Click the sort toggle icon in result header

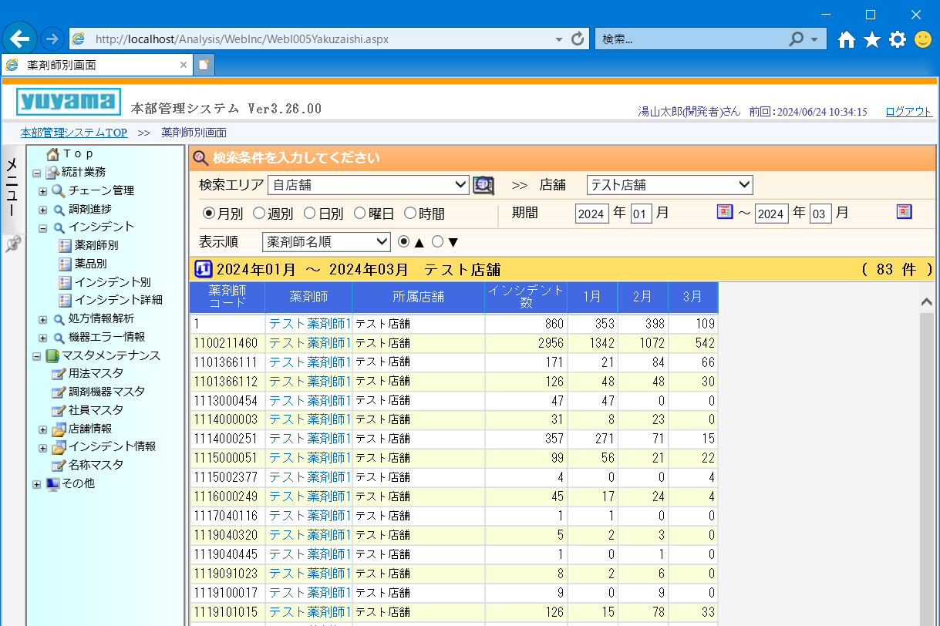click(203, 269)
